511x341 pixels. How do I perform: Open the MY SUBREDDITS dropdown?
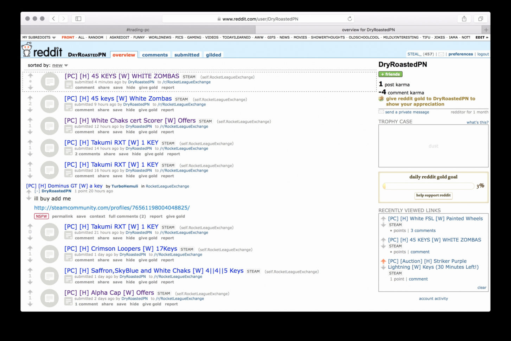[x=39, y=37]
